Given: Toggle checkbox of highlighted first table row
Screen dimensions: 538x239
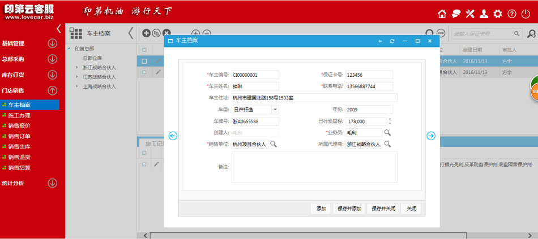Looking at the screenshot, I should tap(144, 61).
